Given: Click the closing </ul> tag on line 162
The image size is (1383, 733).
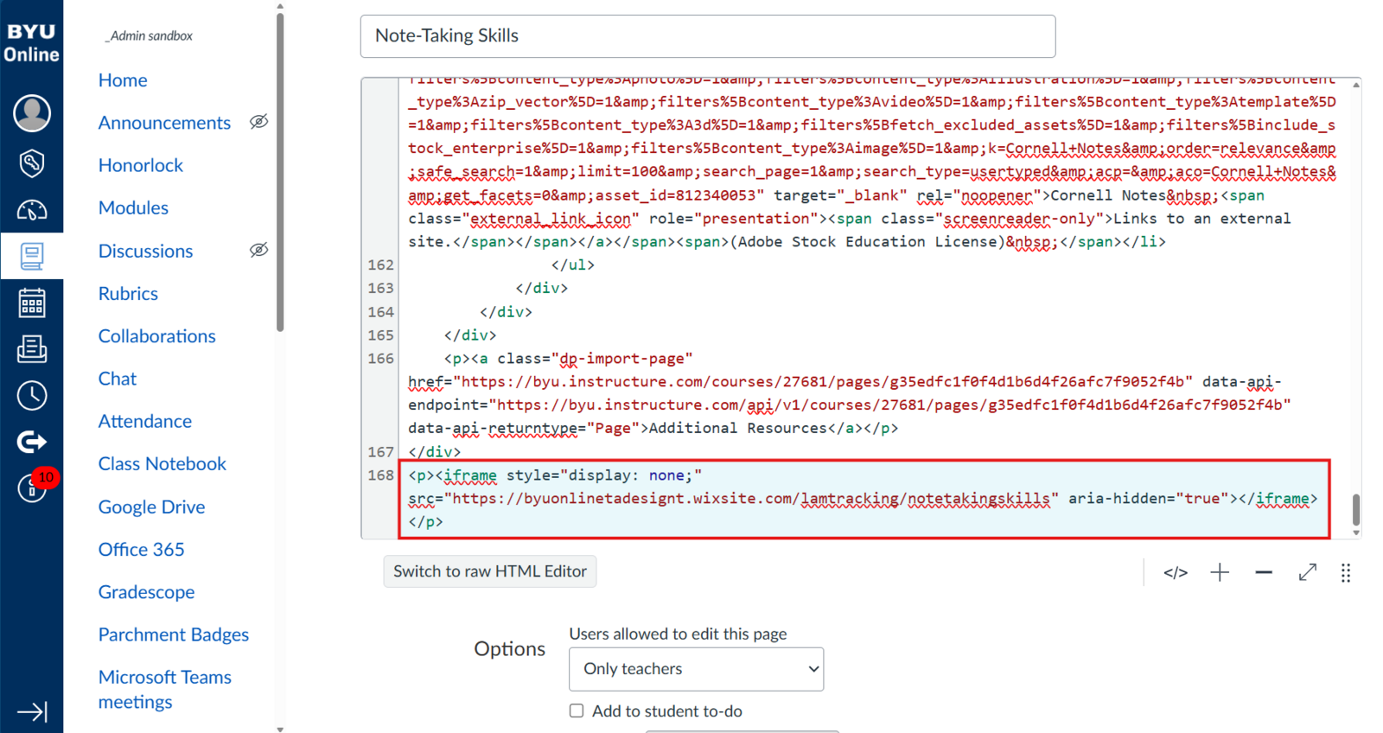Looking at the screenshot, I should (572, 265).
